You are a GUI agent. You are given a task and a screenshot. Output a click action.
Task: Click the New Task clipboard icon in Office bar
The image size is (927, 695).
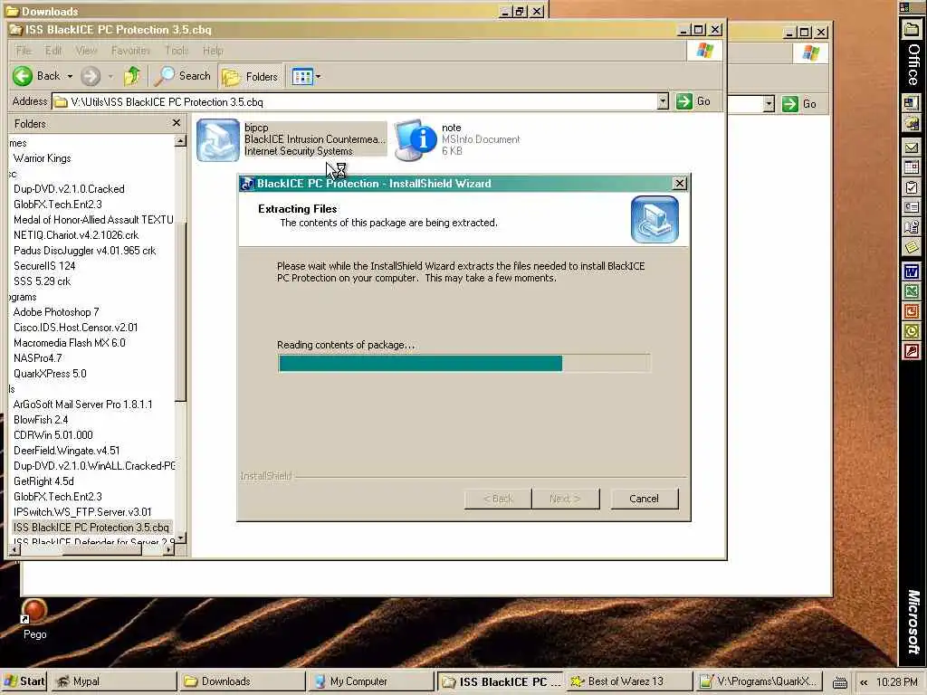pyautogui.click(x=911, y=187)
